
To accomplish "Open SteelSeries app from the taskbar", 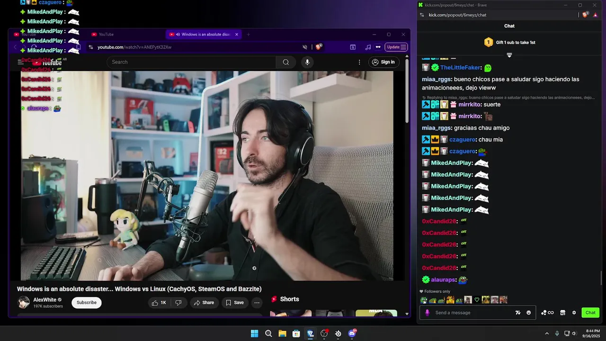I will (338, 333).
